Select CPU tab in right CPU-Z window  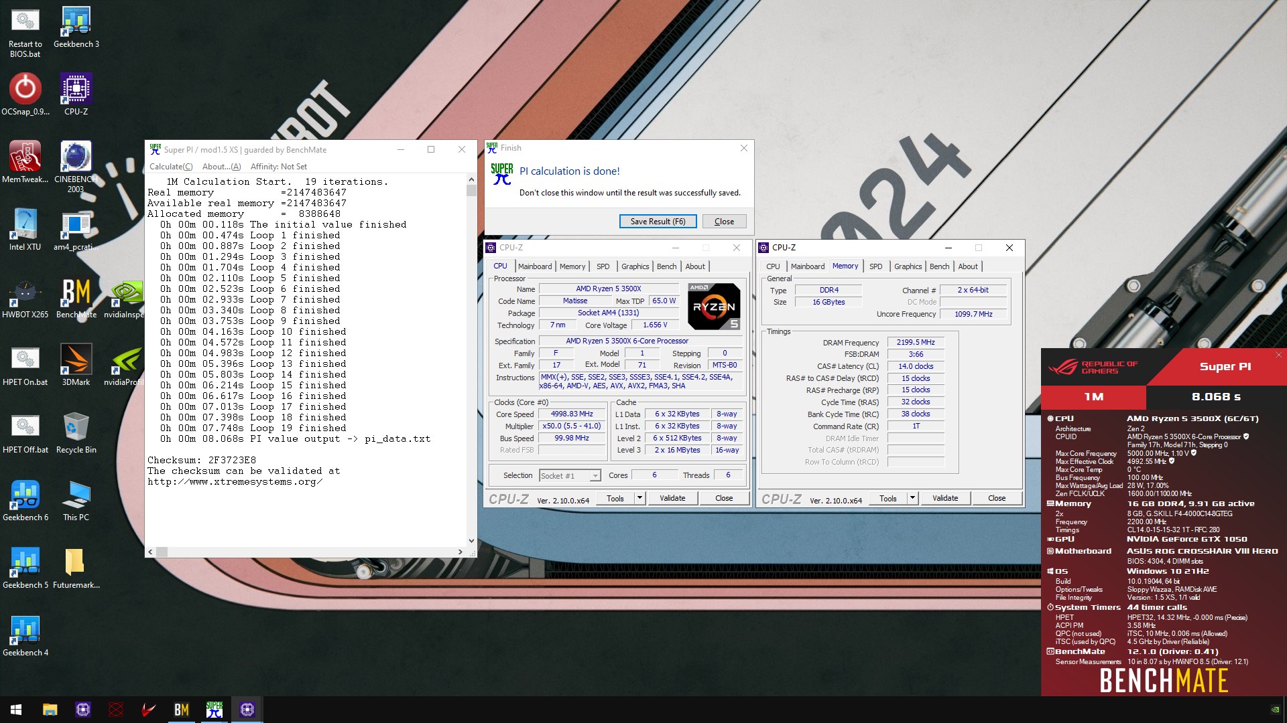coord(773,266)
